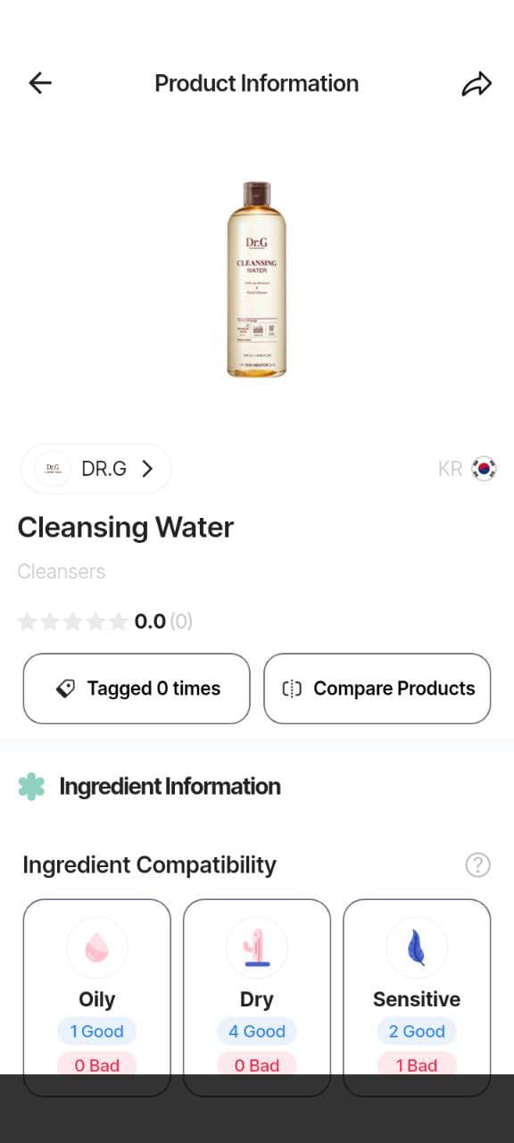Click the tag icon on Tagged button
The image size is (514, 1143).
(67, 688)
